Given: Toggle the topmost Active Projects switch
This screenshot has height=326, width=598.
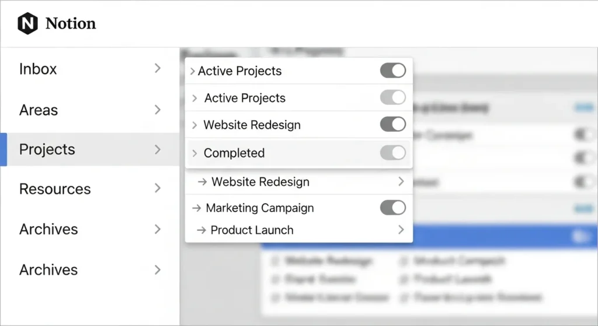Looking at the screenshot, I should [x=392, y=71].
